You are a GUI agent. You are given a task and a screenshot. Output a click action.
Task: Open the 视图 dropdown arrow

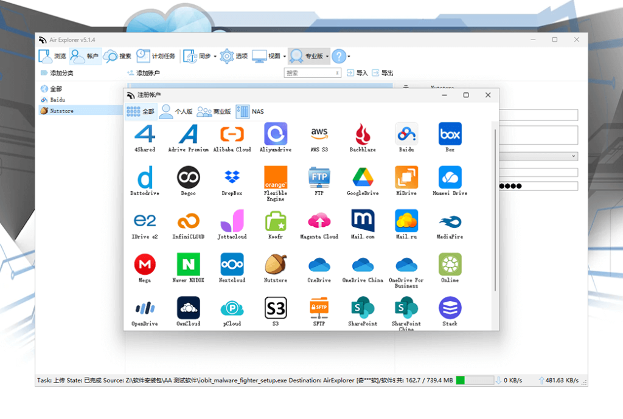pyautogui.click(x=284, y=57)
